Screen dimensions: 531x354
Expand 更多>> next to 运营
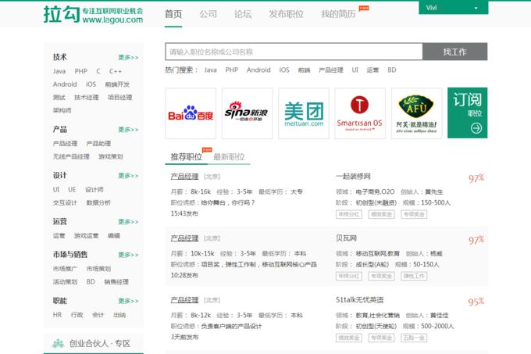pyautogui.click(x=128, y=222)
